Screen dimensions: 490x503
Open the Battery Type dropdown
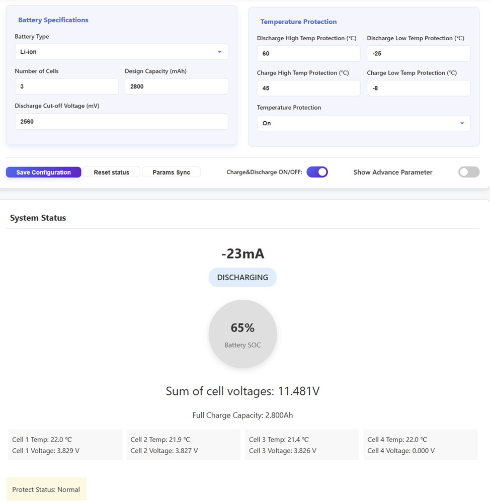[x=121, y=52]
